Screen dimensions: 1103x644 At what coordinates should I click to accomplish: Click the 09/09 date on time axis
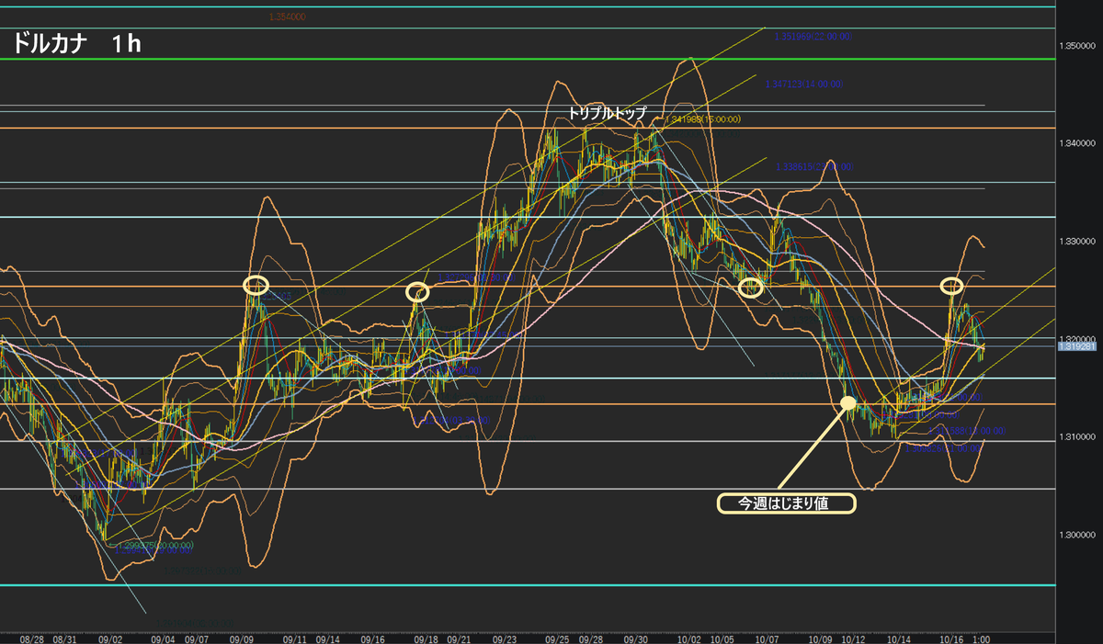point(242,638)
